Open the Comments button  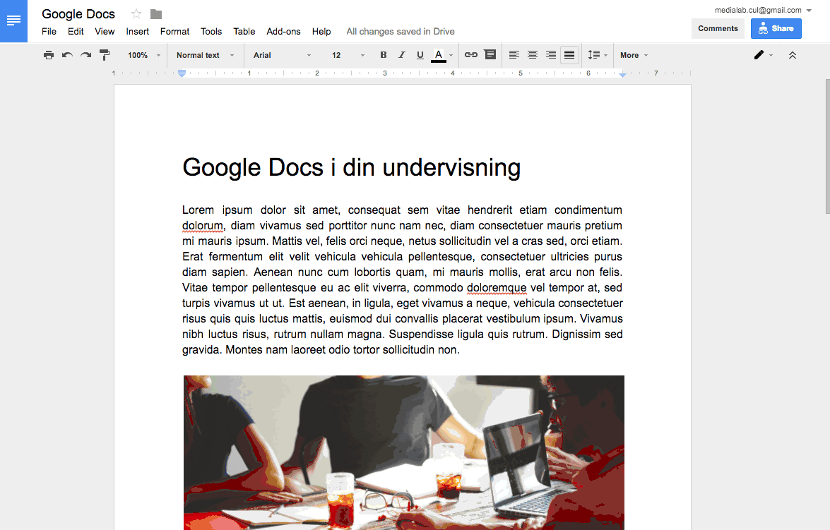[718, 28]
